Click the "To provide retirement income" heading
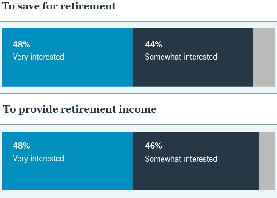Viewport: 277px width, 198px height. pyautogui.click(x=80, y=109)
